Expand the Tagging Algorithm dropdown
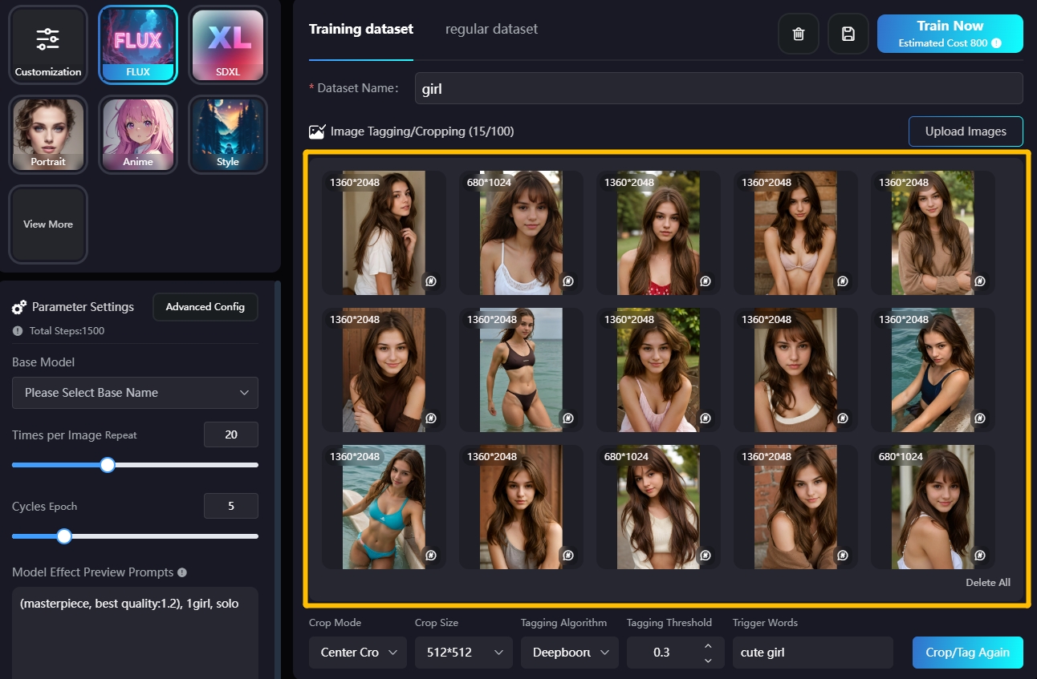 pos(570,653)
